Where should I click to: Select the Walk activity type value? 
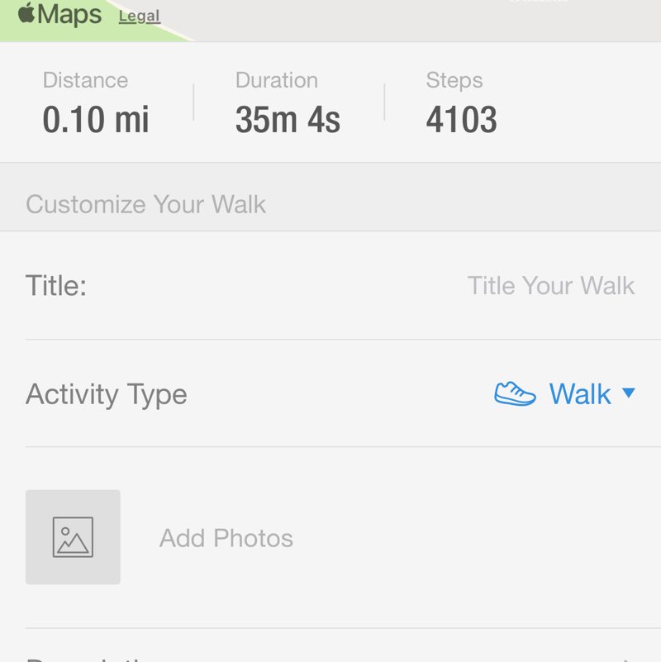click(x=580, y=394)
